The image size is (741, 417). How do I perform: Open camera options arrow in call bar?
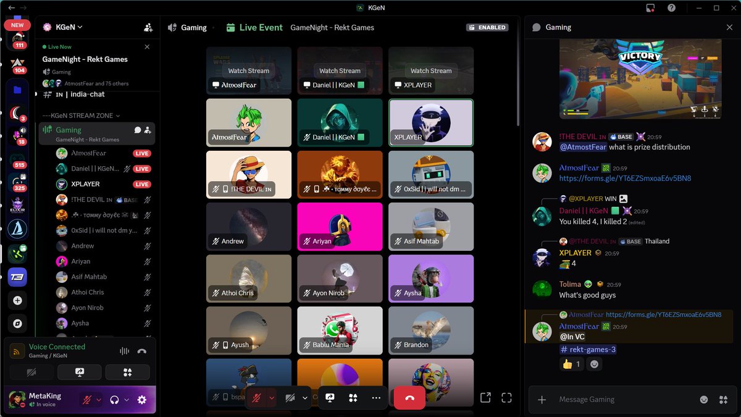(304, 398)
